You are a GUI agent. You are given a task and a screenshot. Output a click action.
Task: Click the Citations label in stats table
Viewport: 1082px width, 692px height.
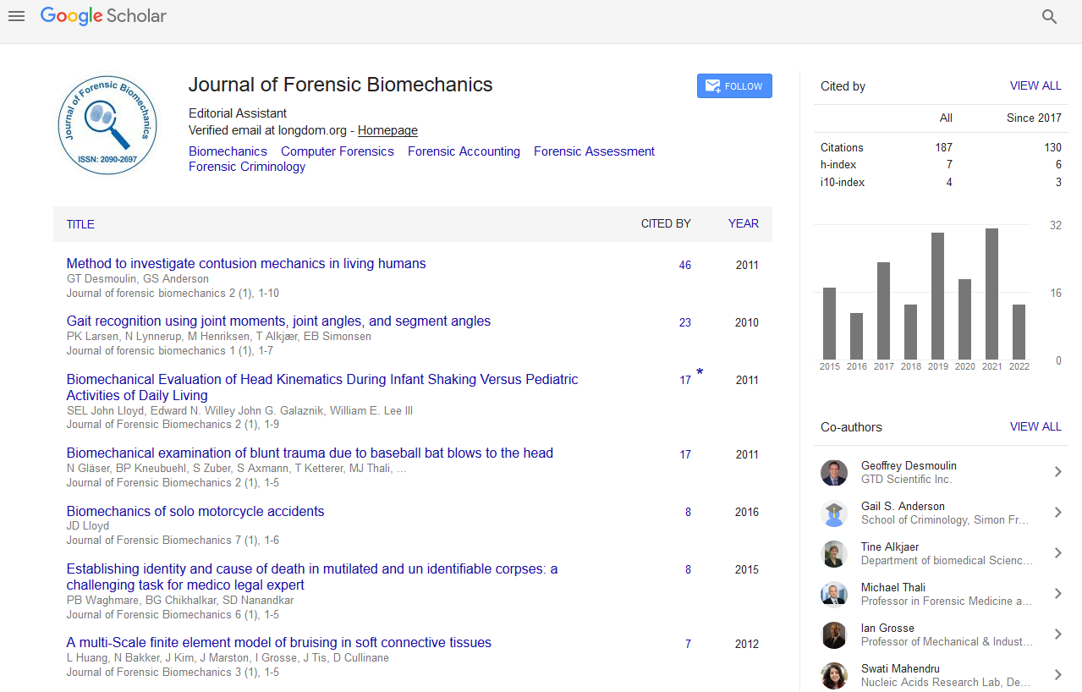coord(842,147)
